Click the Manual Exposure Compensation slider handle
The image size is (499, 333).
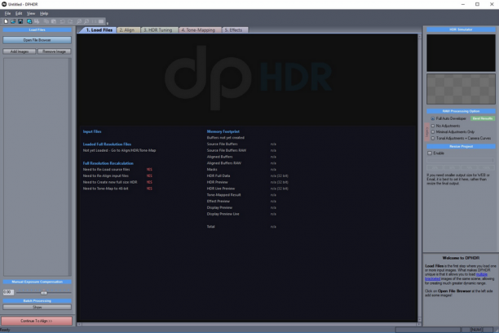point(44,292)
